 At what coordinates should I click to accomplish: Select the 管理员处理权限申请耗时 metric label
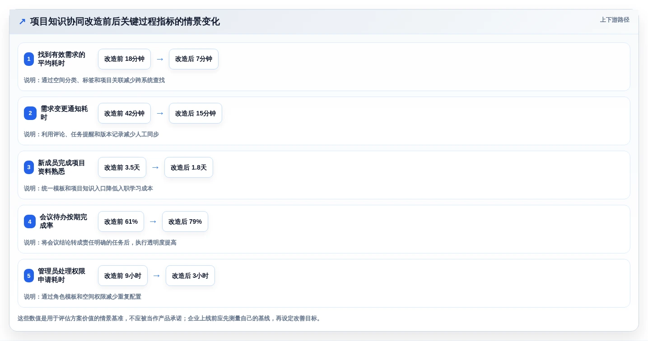[x=61, y=276]
